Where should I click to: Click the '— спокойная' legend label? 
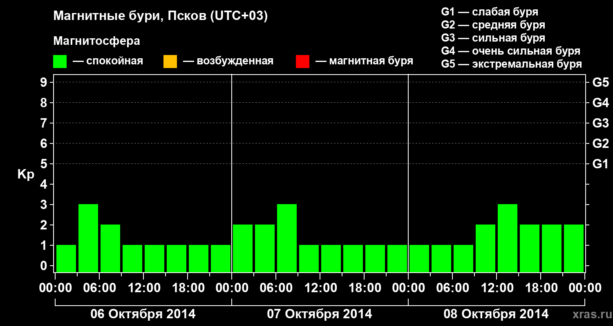108,62
